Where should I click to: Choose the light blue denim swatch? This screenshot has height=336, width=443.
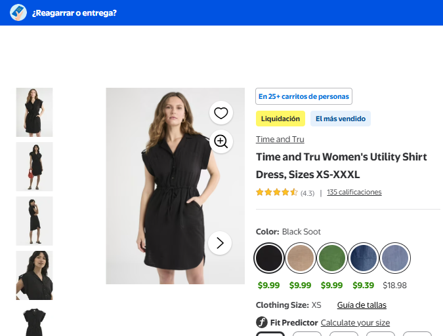(x=394, y=258)
